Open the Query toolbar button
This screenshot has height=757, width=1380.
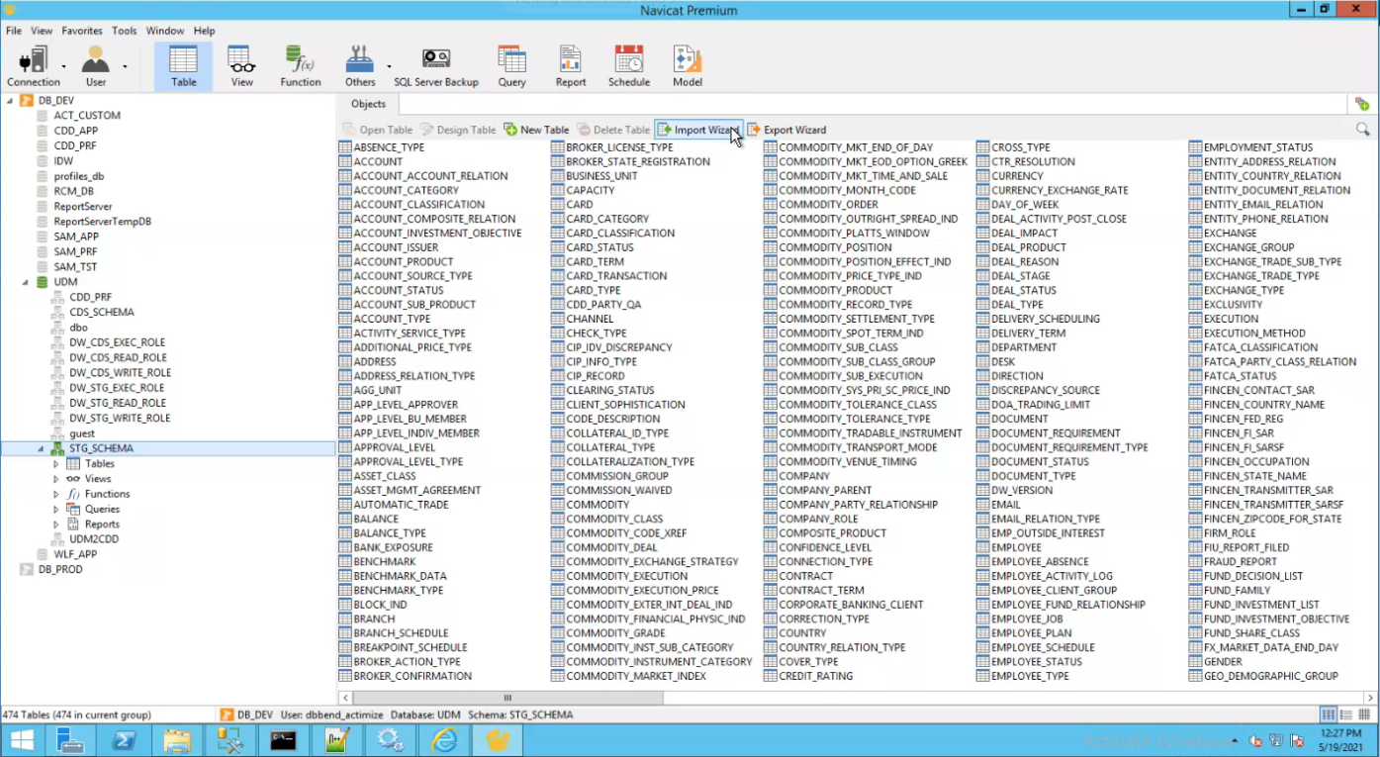[511, 67]
